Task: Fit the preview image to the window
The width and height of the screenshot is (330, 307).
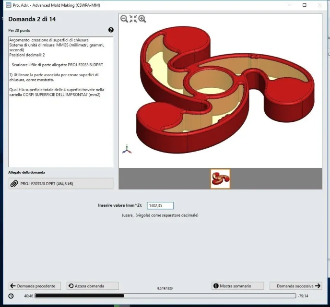Action: point(133,19)
